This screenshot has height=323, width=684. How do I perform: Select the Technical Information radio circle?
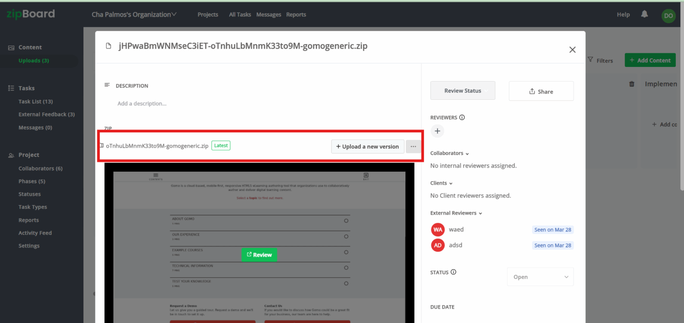(x=346, y=268)
